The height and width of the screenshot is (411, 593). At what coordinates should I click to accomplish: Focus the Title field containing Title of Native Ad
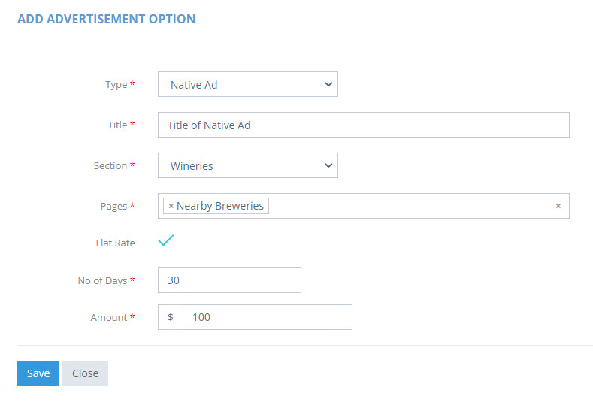[x=364, y=125]
